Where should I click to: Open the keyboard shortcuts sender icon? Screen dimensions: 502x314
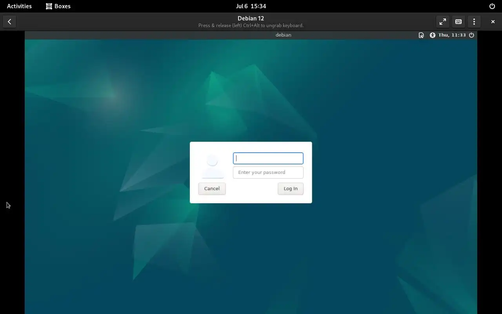pyautogui.click(x=458, y=22)
